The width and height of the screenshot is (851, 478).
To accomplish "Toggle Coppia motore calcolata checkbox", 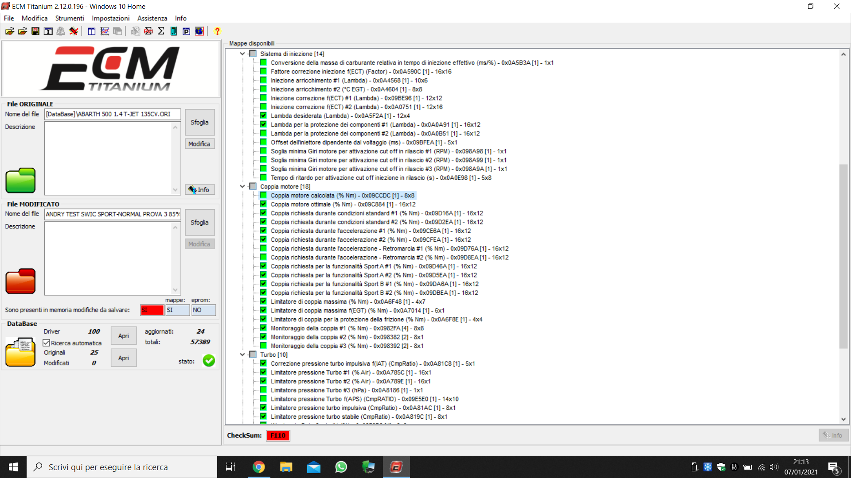I will [x=263, y=195].
